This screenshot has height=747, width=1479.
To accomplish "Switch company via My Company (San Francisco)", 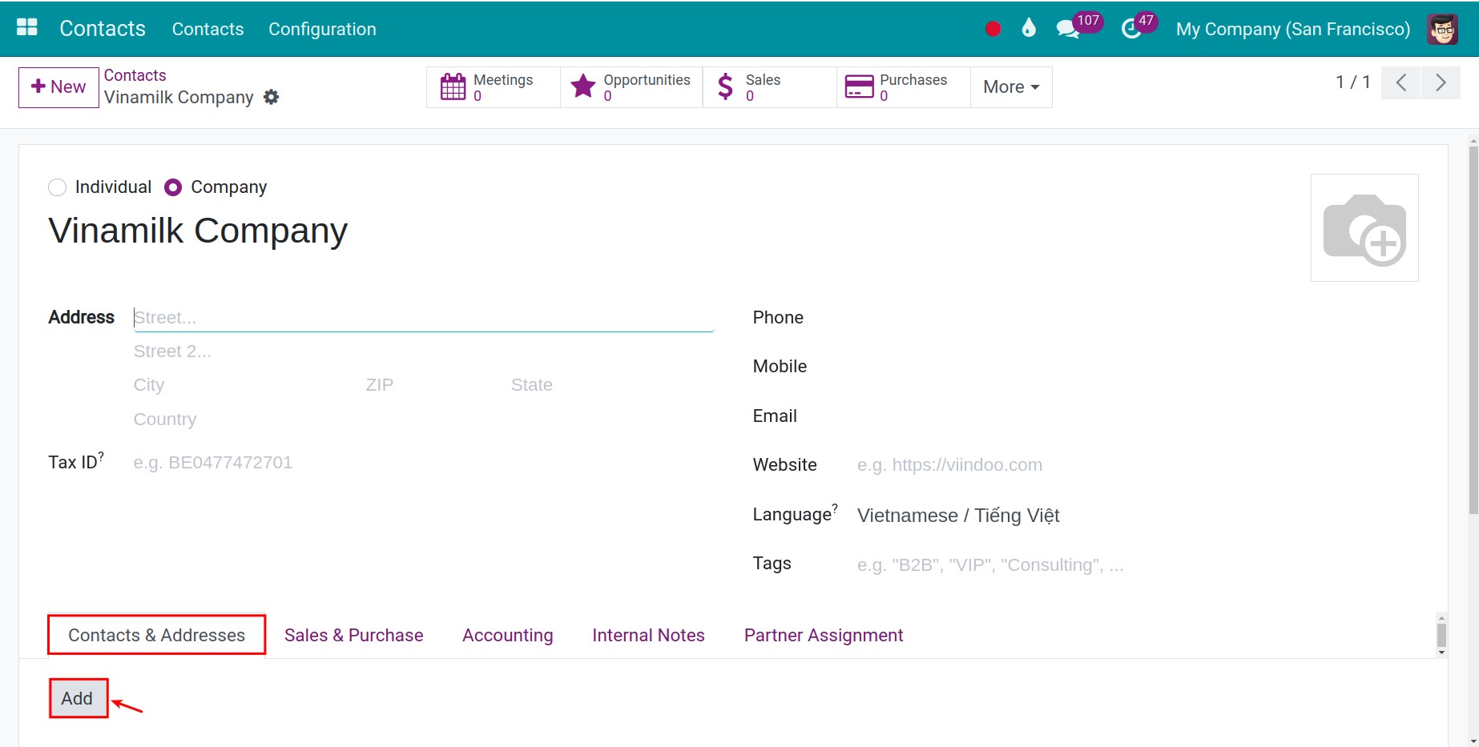I will [x=1292, y=29].
